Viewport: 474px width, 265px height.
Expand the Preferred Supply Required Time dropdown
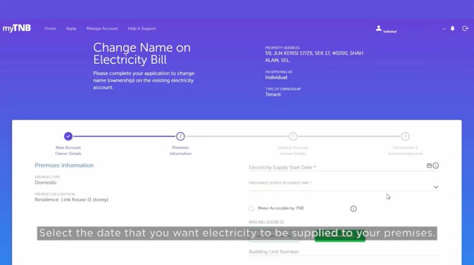point(435,187)
